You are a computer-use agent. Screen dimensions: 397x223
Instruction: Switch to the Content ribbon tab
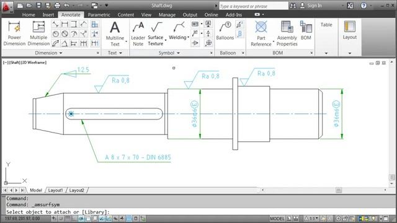125,15
